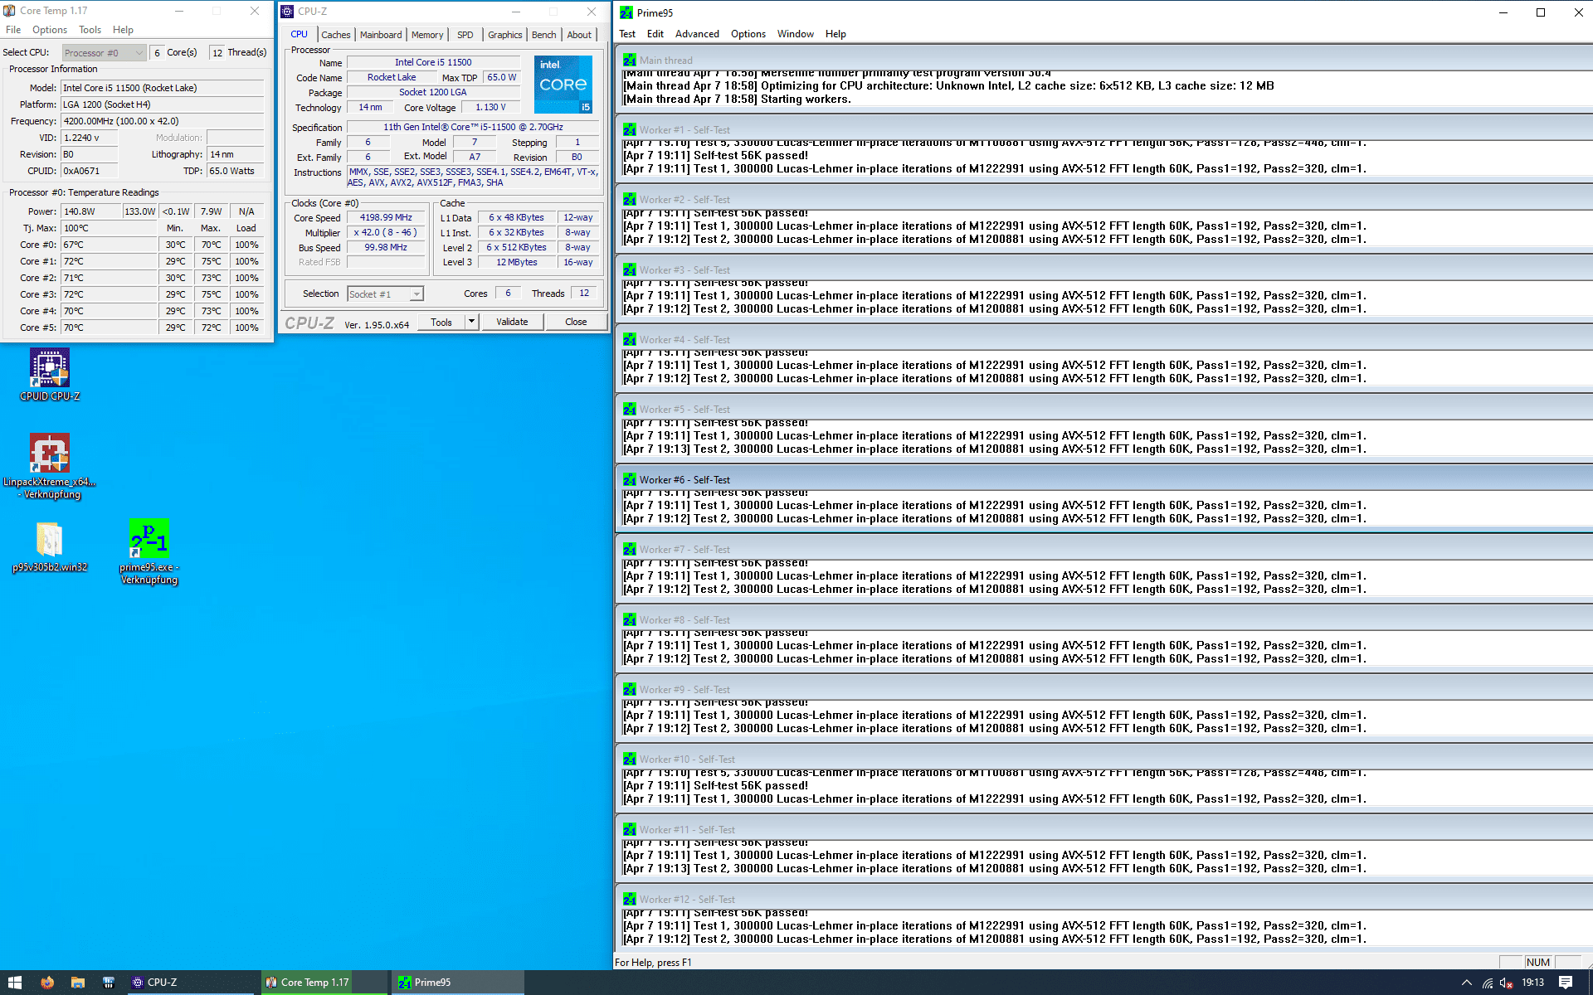Open the LinpackXtreme_x64 desktop shortcut

50,465
